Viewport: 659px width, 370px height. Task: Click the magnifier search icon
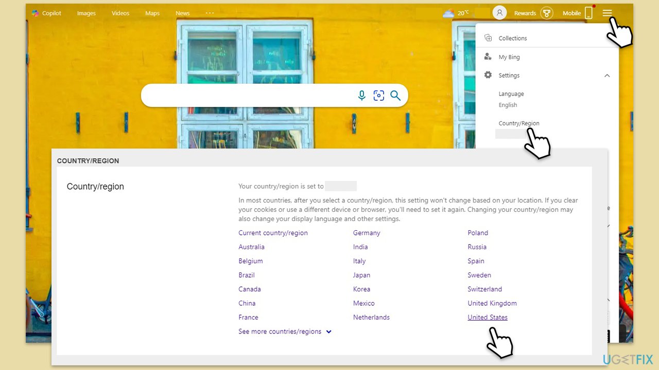395,96
